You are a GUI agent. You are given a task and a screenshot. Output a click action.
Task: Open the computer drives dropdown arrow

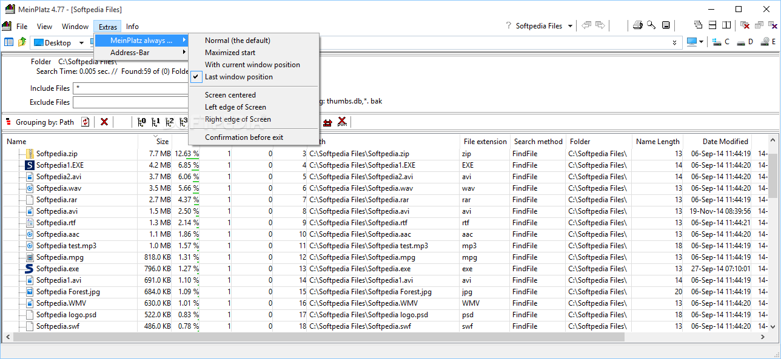coord(701,42)
